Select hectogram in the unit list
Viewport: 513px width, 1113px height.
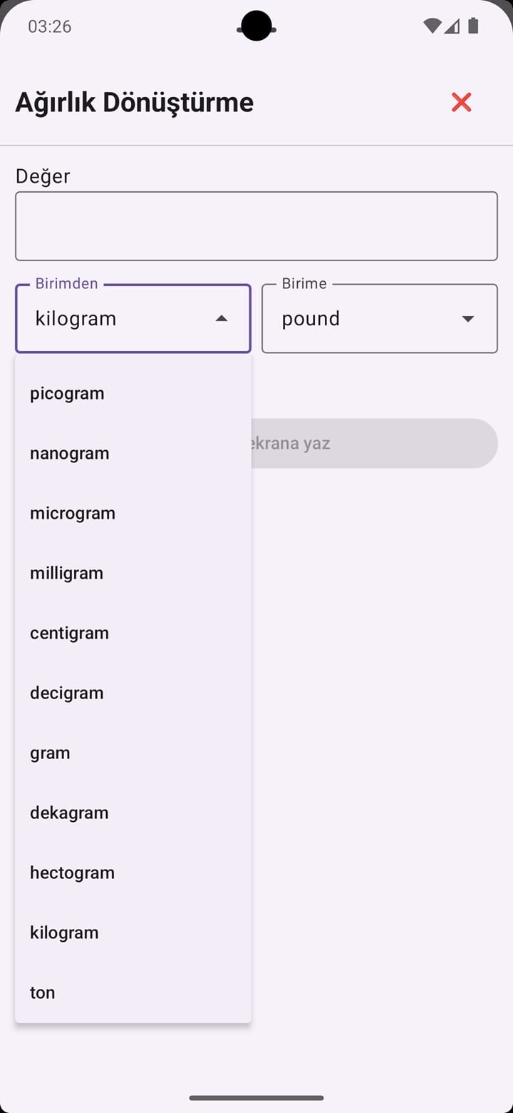click(x=72, y=872)
